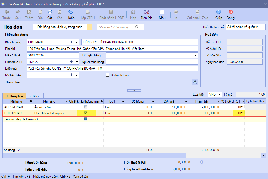
Task: Open the Loại tiền VND dropdown
Action: tap(219, 95)
